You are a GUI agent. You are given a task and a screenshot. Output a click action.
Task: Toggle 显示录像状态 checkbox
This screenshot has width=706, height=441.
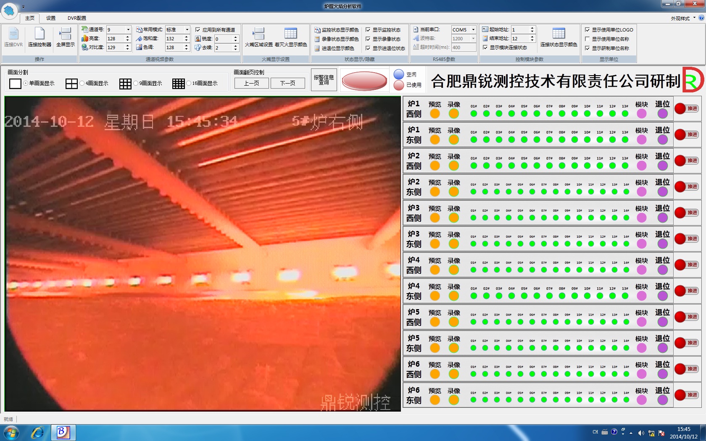click(x=368, y=39)
